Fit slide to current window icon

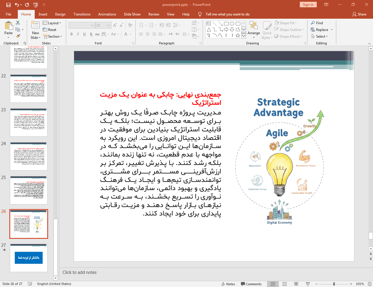(x=370, y=284)
